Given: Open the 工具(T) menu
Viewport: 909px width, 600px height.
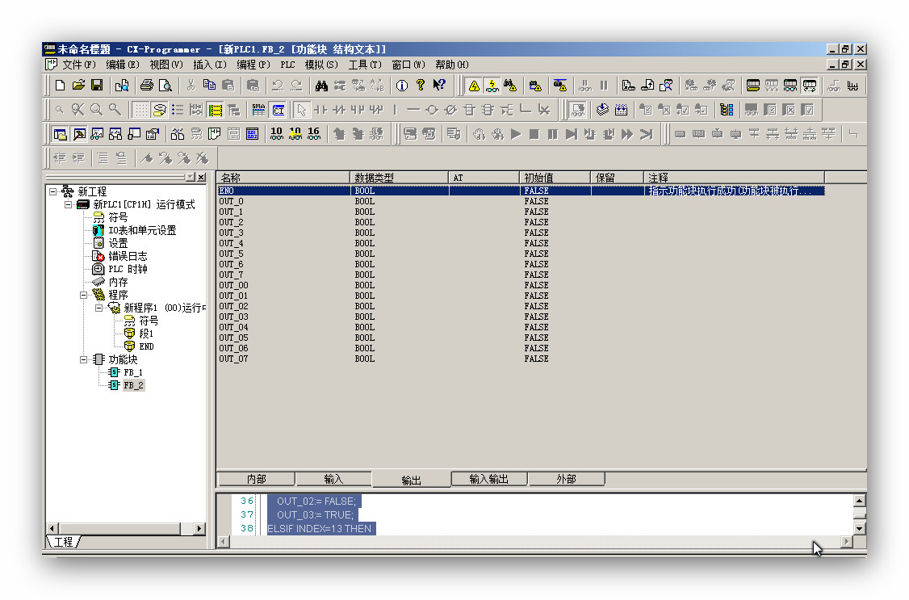Looking at the screenshot, I should 364,65.
